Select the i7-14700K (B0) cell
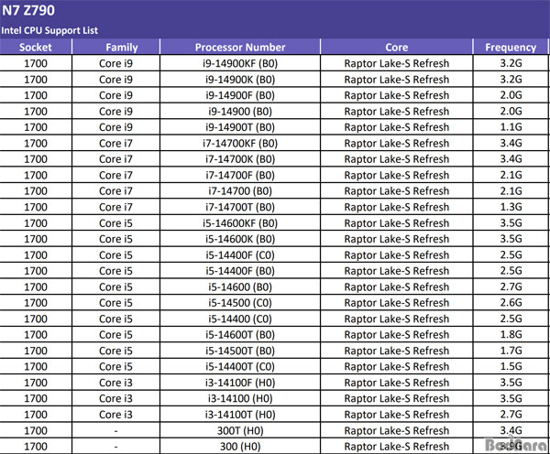This screenshot has width=550, height=454. tap(240, 159)
